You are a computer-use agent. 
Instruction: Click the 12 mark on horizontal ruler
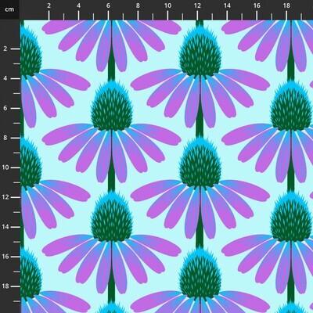[x=197, y=5]
